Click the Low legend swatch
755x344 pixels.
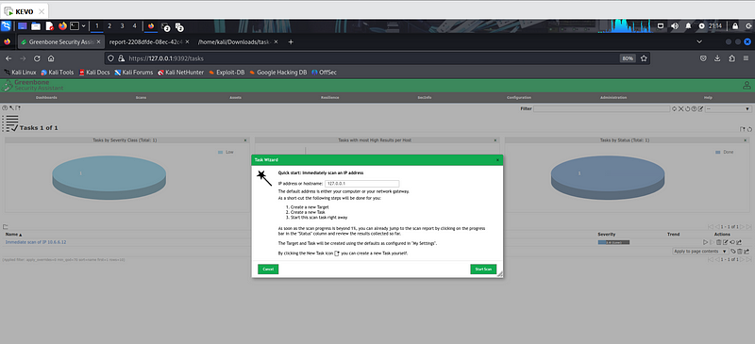pyautogui.click(x=221, y=152)
